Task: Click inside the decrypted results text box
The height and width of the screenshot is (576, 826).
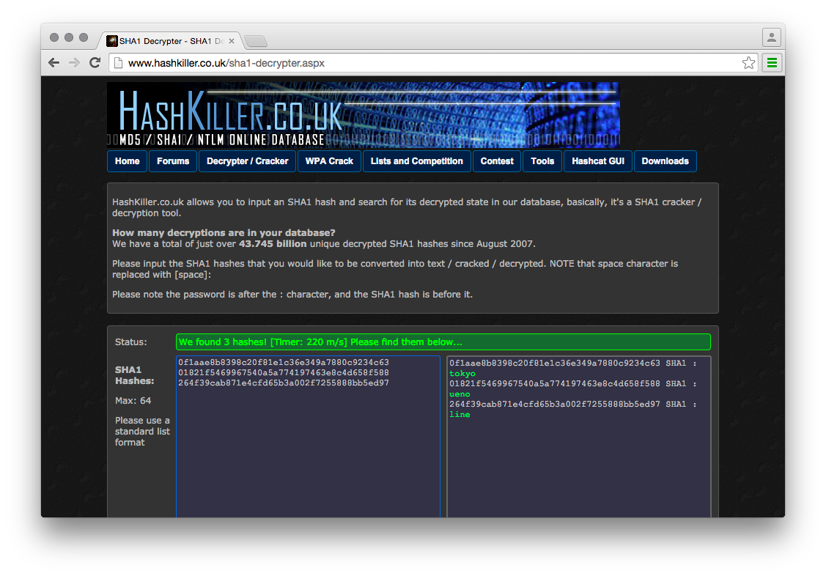Action: tap(579, 437)
